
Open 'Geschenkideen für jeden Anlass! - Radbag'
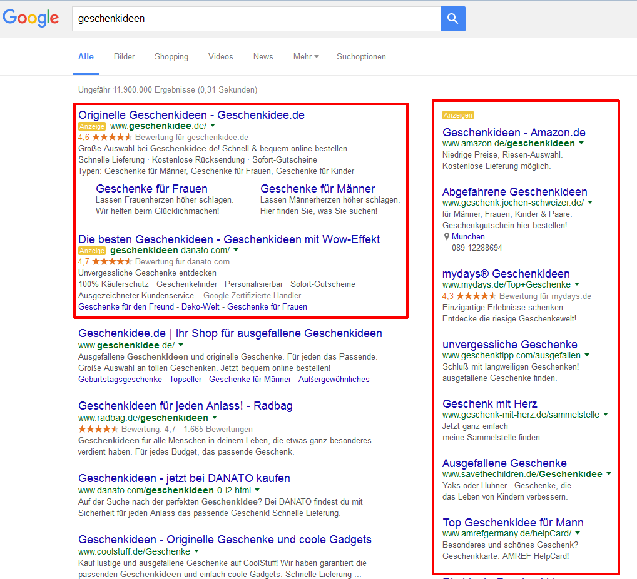click(x=186, y=406)
